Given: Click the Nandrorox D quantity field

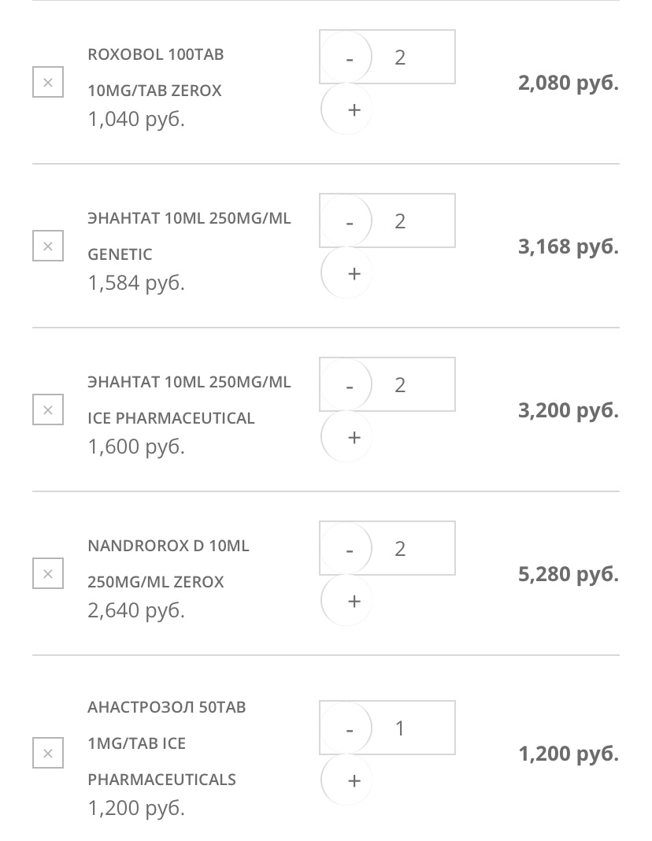Looking at the screenshot, I should click(409, 549).
